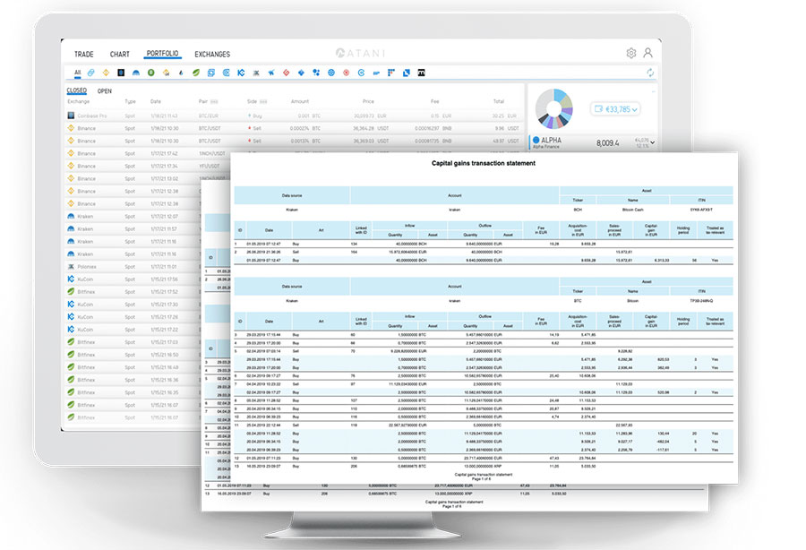Filter by Binance exchange icon in filter bar
Image resolution: width=806 pixels, height=550 pixels.
coord(106,72)
